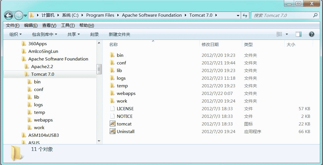Toggle the preview pane icon
The image size is (323, 165).
(x=299, y=34)
